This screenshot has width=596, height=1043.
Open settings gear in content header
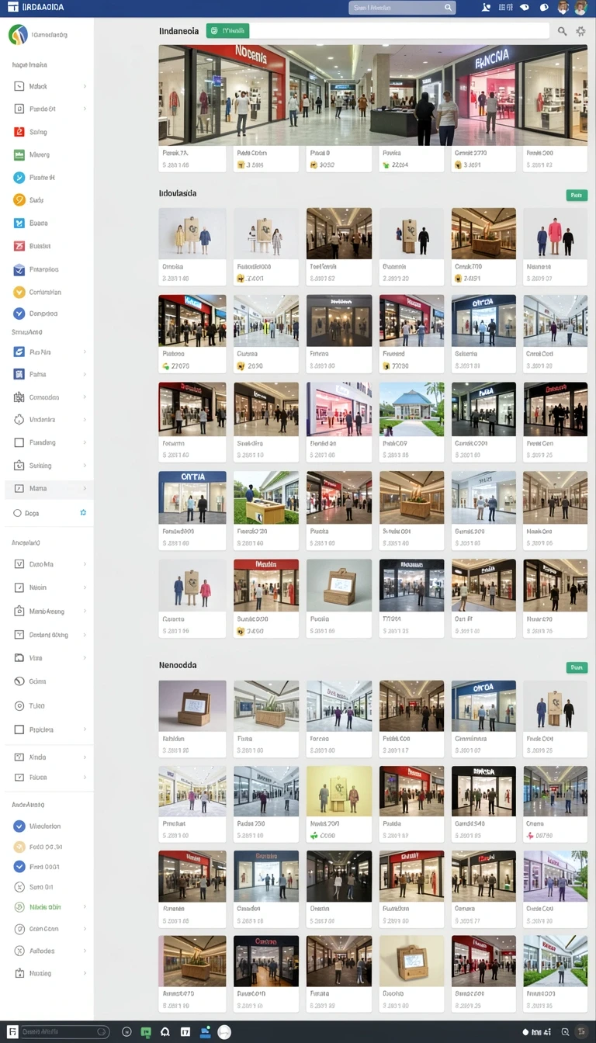pos(581,31)
